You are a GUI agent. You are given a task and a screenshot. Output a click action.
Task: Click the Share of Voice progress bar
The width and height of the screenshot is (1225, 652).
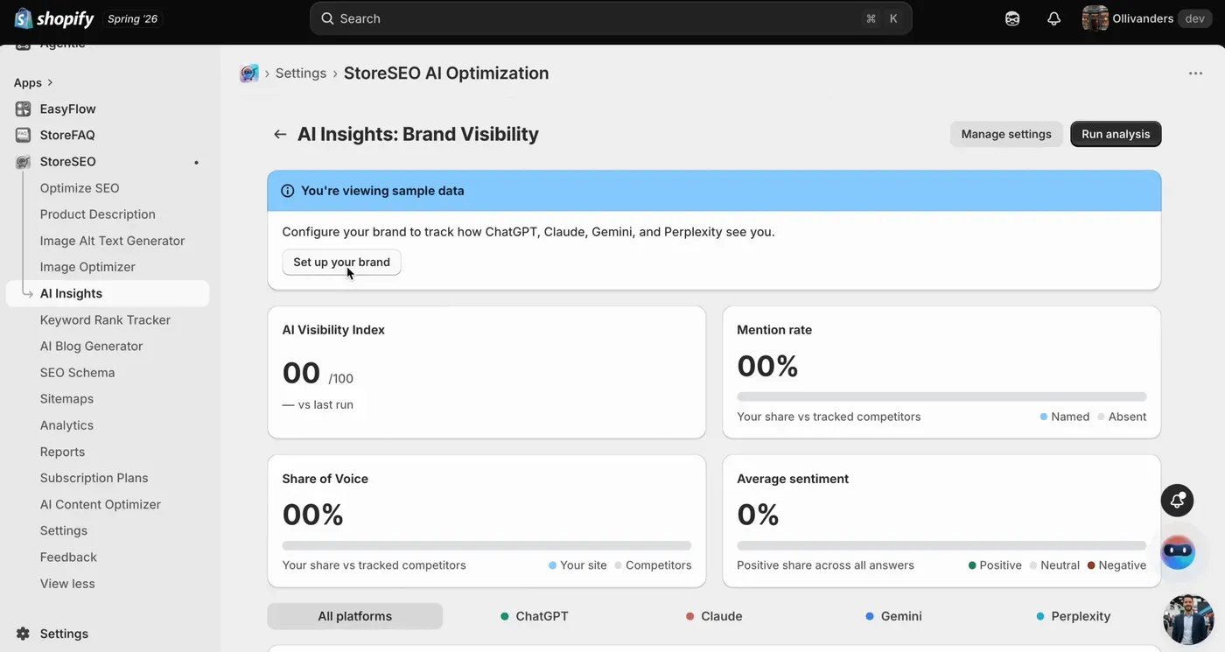point(486,545)
